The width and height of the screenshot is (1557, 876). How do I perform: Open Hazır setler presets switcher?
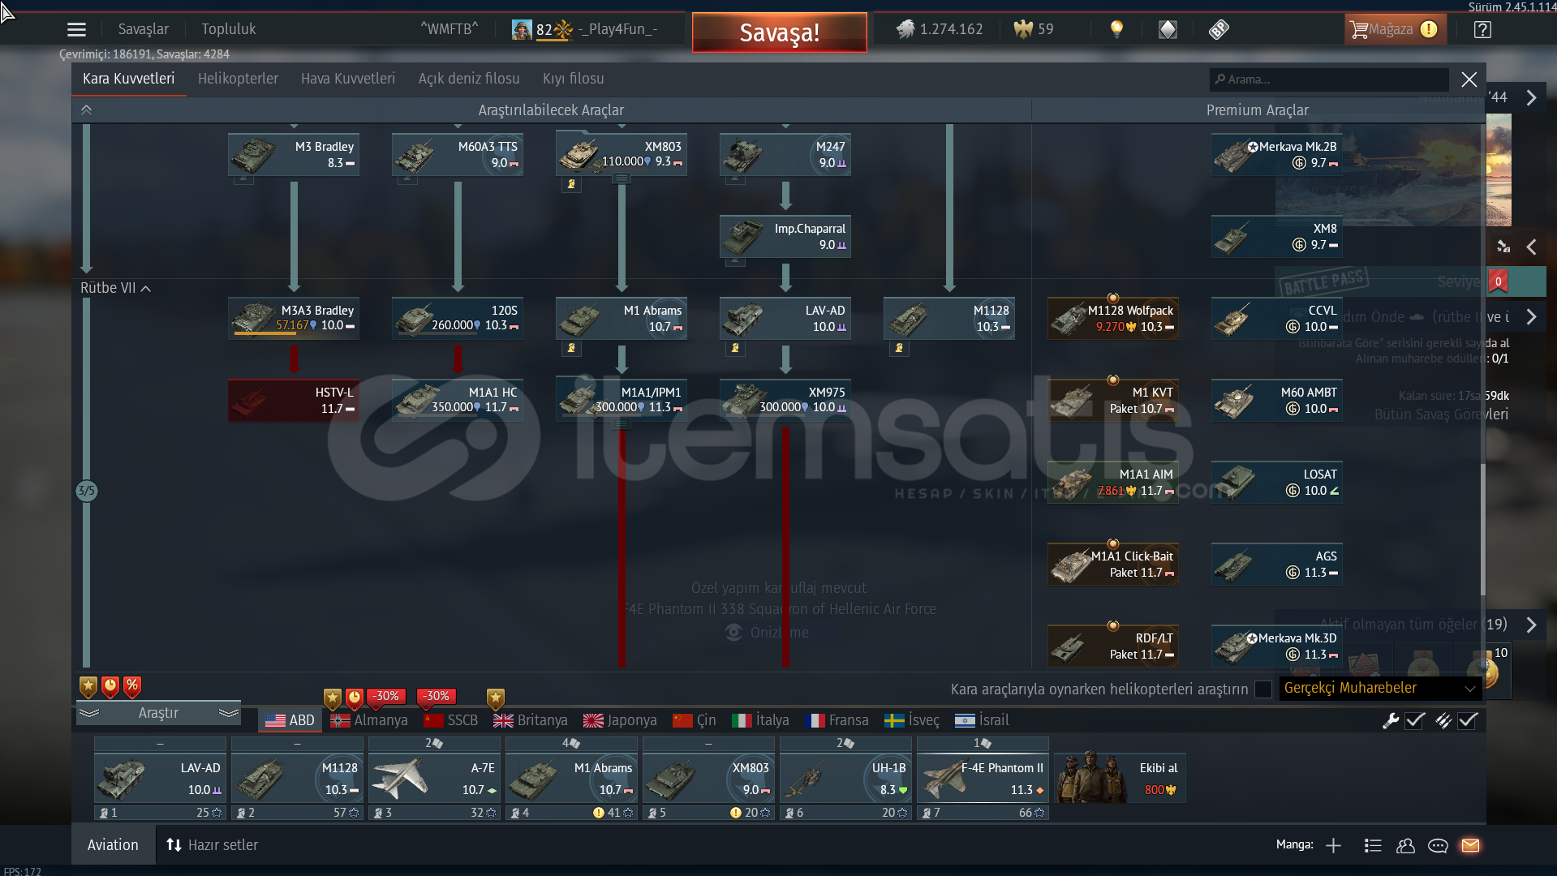[212, 845]
